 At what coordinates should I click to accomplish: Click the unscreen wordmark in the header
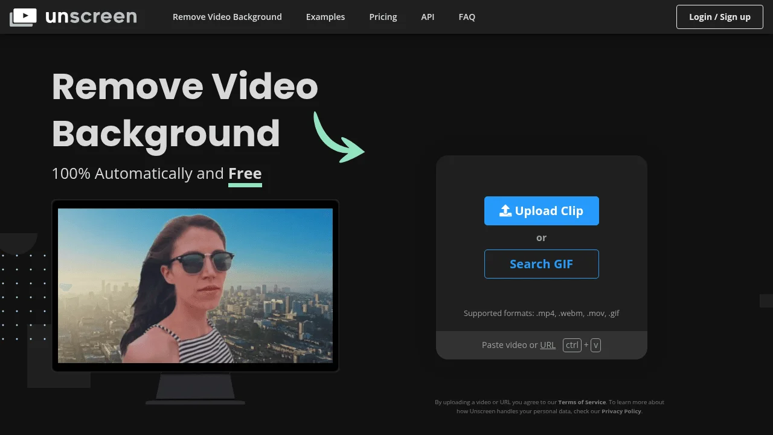91,16
